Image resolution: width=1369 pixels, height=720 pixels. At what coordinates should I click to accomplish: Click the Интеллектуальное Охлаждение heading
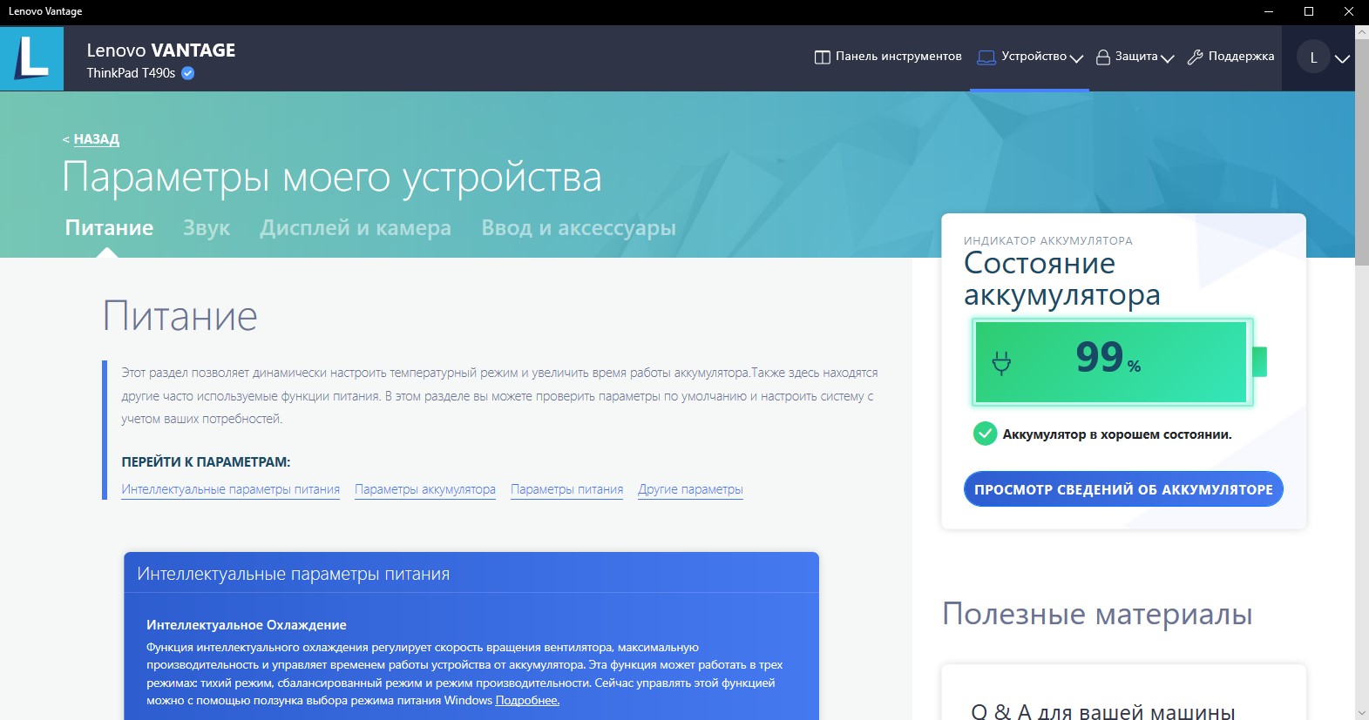point(247,625)
